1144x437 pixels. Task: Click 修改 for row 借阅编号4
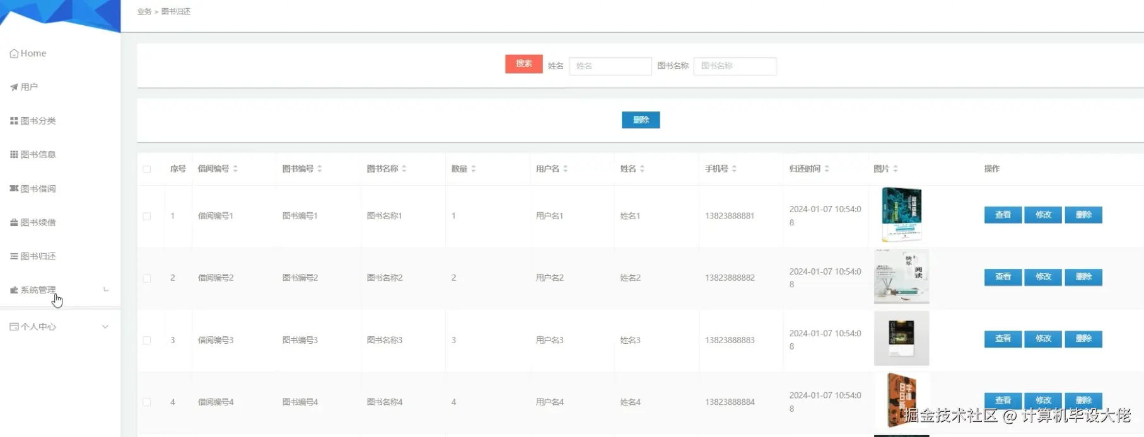coord(1043,400)
